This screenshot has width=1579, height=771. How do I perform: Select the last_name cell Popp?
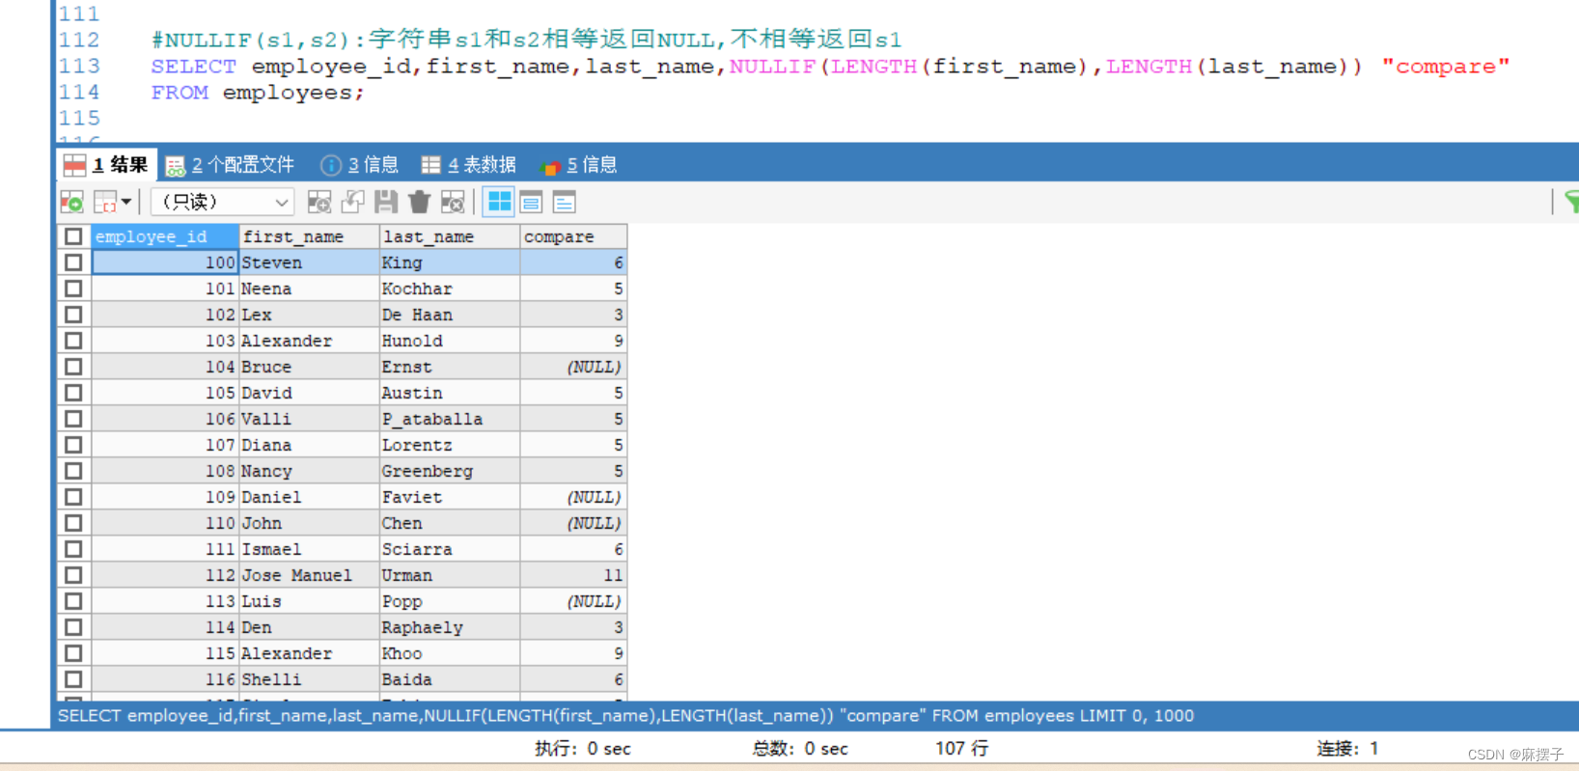coord(450,601)
